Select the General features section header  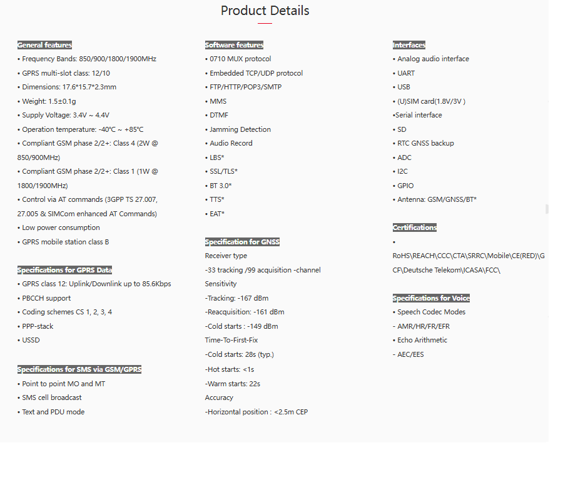coord(44,45)
